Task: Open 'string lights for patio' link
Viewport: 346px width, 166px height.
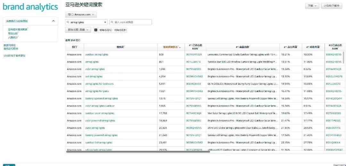Action: 97,91
